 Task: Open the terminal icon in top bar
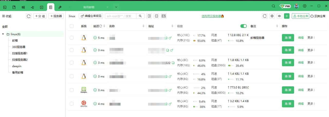5,7
